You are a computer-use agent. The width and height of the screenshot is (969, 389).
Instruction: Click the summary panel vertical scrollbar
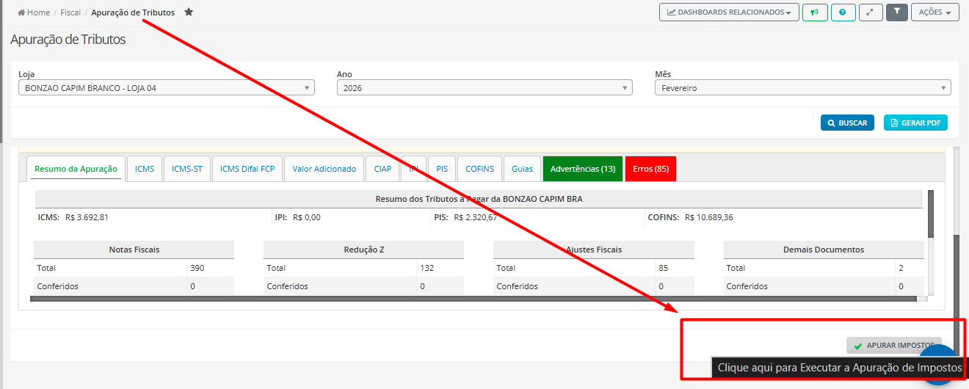(x=931, y=214)
